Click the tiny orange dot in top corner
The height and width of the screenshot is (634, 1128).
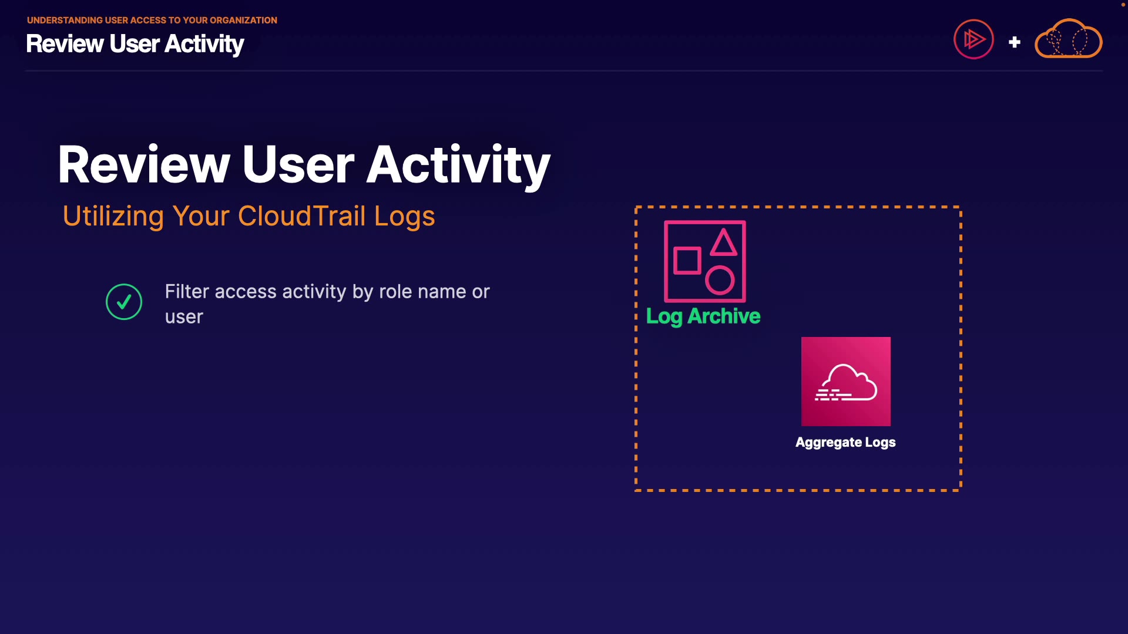click(1123, 5)
